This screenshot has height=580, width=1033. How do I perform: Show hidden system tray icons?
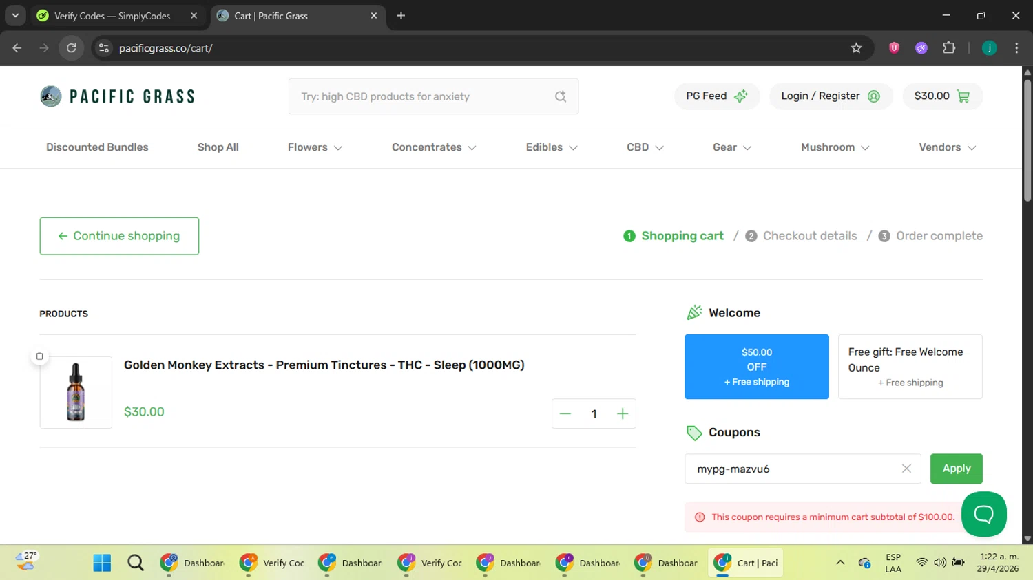point(840,563)
